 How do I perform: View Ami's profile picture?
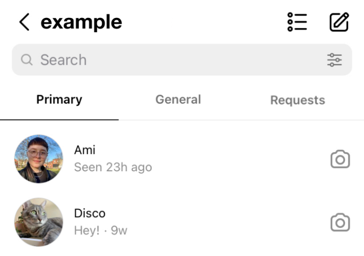[38, 159]
